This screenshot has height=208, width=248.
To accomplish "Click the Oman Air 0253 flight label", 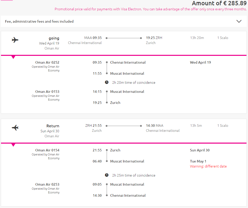I will coord(47,184).
